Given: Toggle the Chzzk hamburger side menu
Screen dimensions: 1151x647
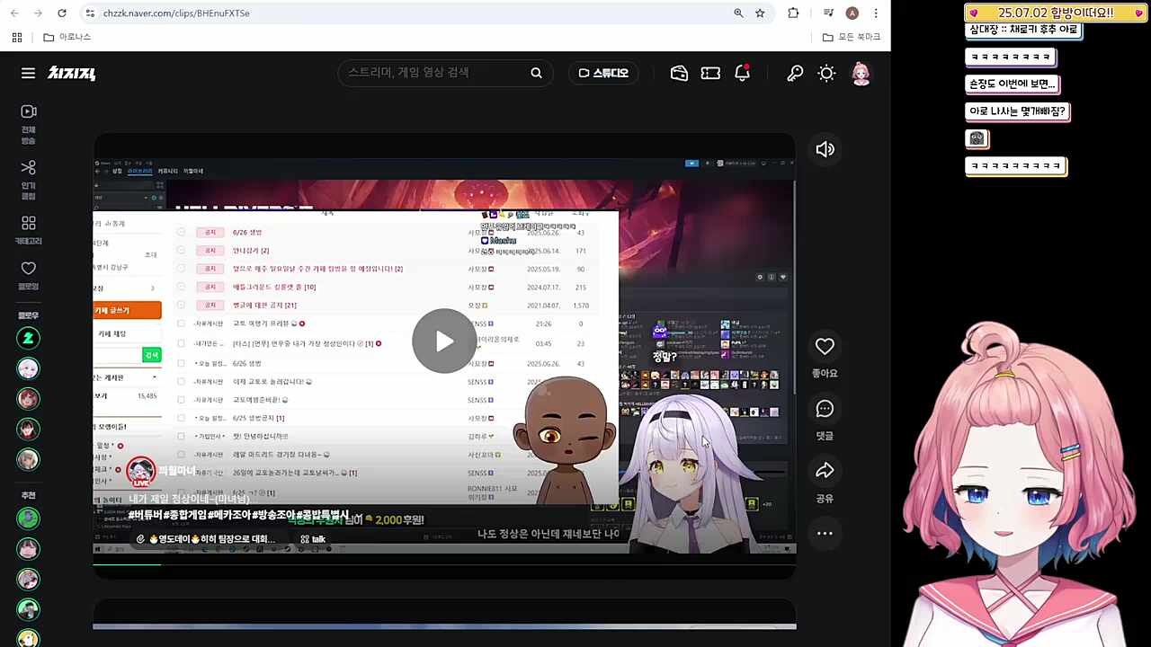Looking at the screenshot, I should (x=28, y=73).
